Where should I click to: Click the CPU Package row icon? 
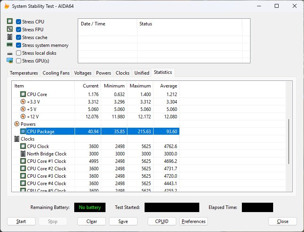[x=23, y=131]
